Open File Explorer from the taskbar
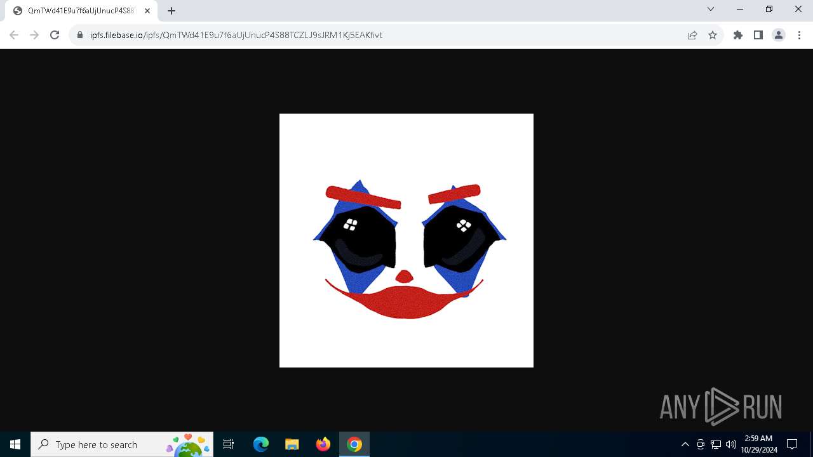The height and width of the screenshot is (457, 813). pyautogui.click(x=292, y=444)
